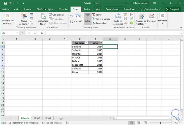Open the Año column filter button
184x125 pixels.
101,43
